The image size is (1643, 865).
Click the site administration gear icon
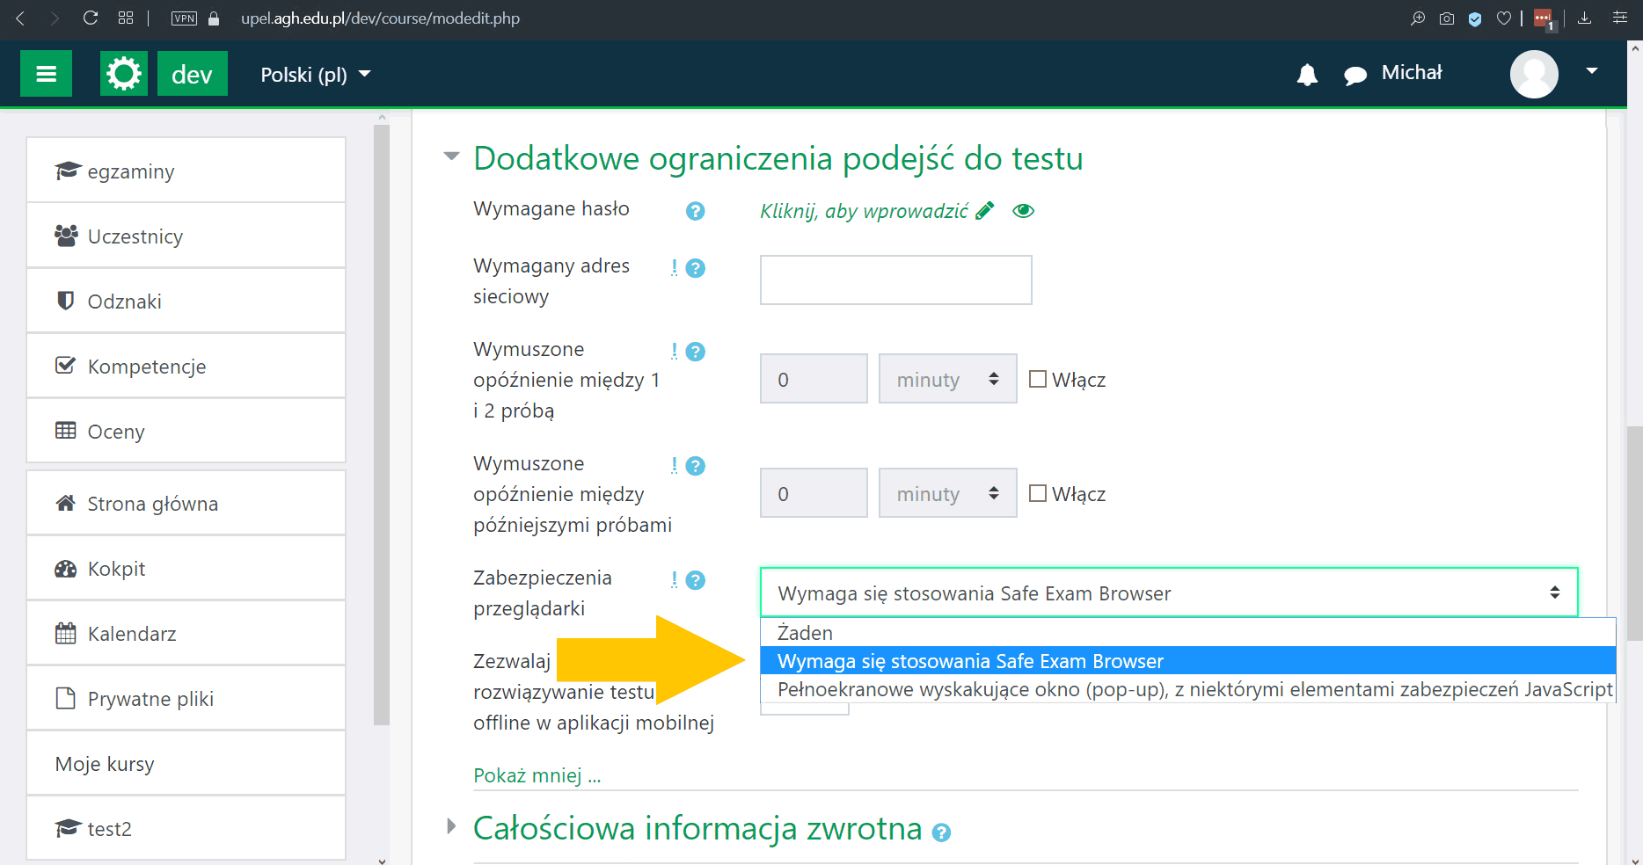point(123,73)
